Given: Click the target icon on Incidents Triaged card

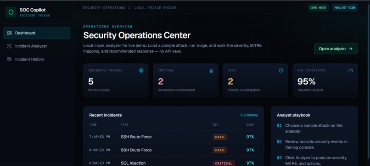Looking at the screenshot, I should (141, 70).
